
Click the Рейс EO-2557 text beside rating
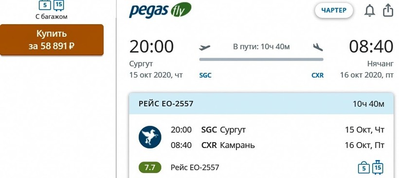(x=195, y=168)
